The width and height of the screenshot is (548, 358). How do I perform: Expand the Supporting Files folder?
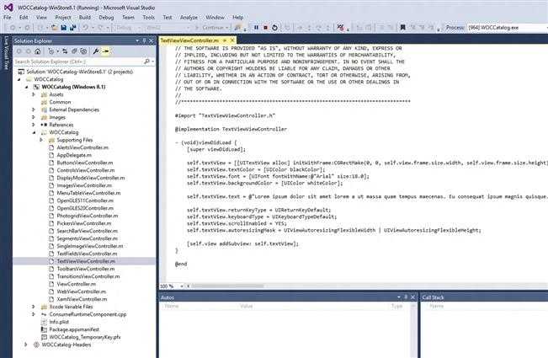(41, 140)
